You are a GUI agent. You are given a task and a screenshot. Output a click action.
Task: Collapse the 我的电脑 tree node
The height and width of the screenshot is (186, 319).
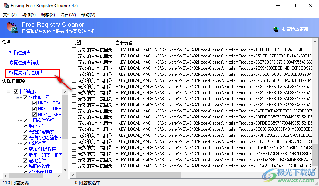click(x=8, y=92)
